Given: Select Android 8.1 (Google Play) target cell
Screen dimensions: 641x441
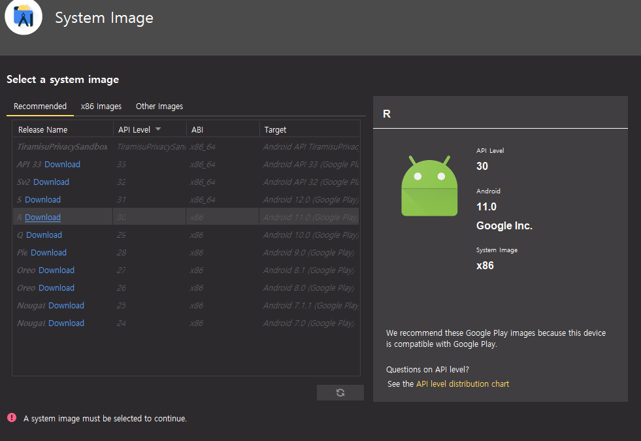Looking at the screenshot, I should (x=308, y=270).
